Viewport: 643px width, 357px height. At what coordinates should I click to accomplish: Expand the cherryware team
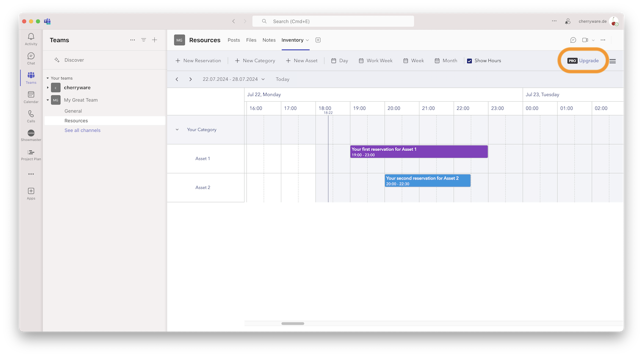coord(48,88)
